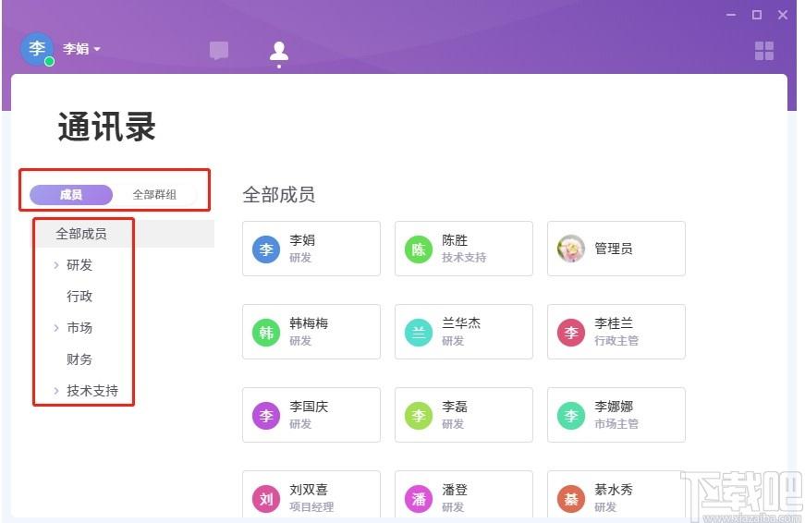Click the 管理员 flower avatar
Image resolution: width=805 pixels, height=523 pixels.
tap(571, 249)
